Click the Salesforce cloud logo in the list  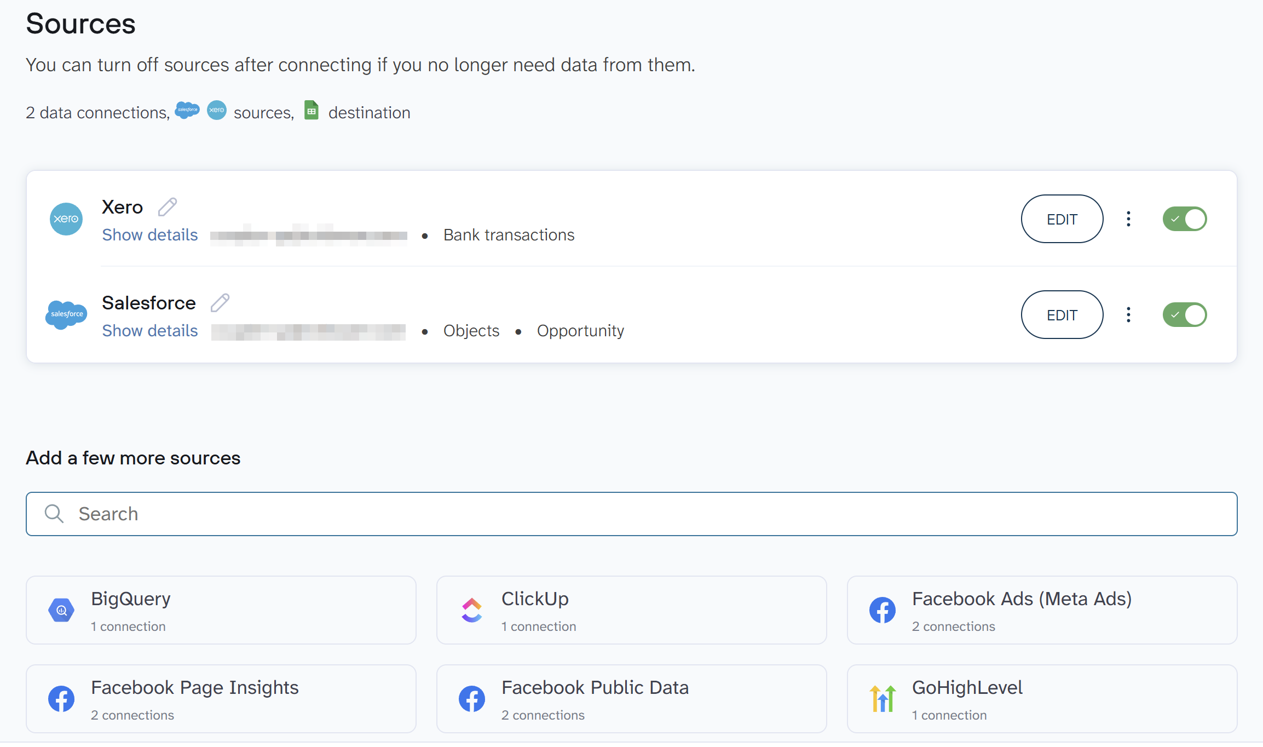(x=66, y=314)
